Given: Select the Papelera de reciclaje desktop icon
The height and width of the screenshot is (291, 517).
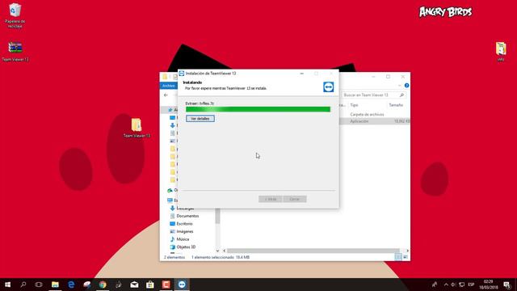Looking at the screenshot, I should 15,15.
